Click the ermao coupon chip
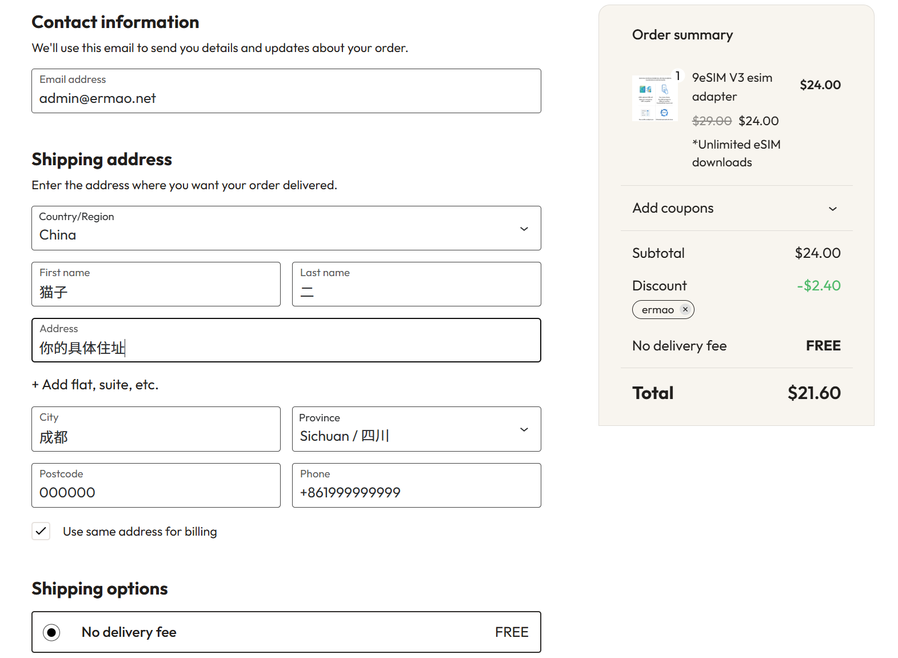This screenshot has height=658, width=898. 657,310
